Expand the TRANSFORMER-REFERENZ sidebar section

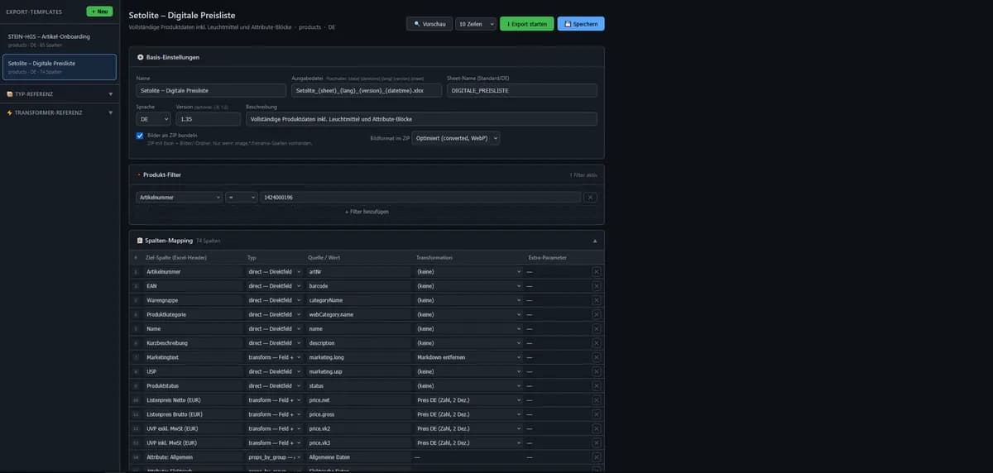(x=60, y=112)
